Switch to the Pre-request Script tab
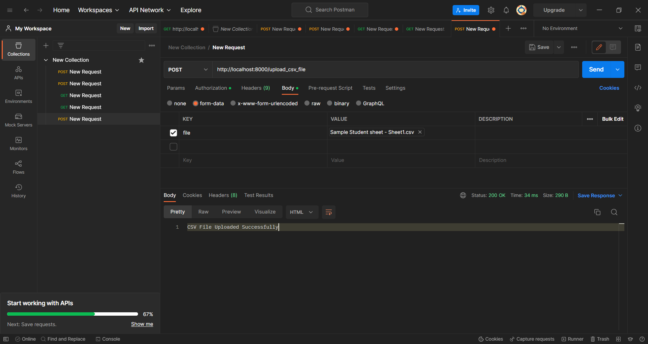The image size is (648, 344). click(x=330, y=88)
